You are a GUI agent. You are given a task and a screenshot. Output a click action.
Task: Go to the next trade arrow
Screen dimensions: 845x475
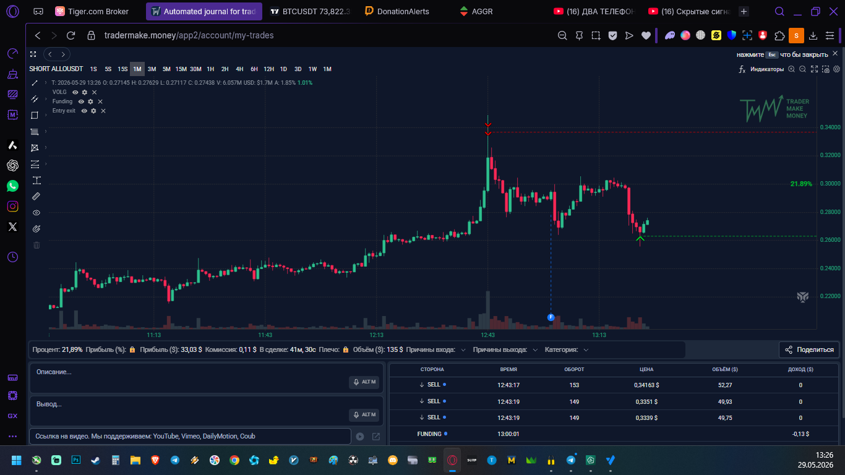pyautogui.click(x=62, y=54)
